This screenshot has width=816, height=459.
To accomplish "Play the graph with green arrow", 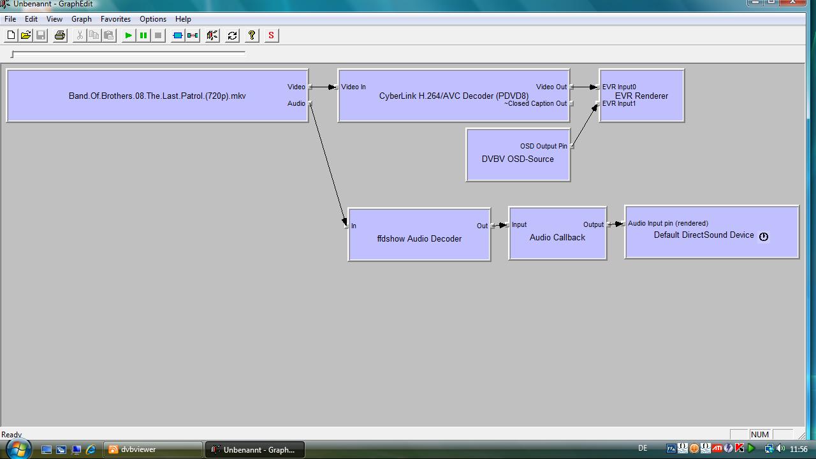I will coord(128,36).
